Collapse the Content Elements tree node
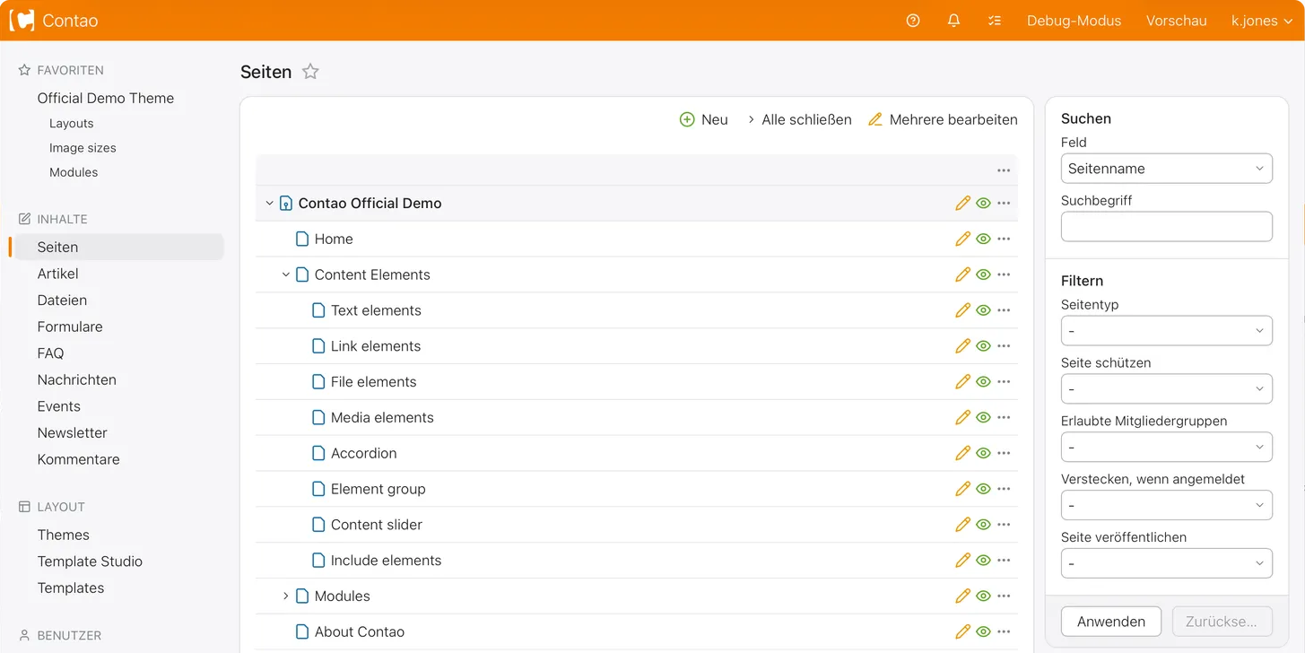Screen dimensions: 1305x653 286,274
